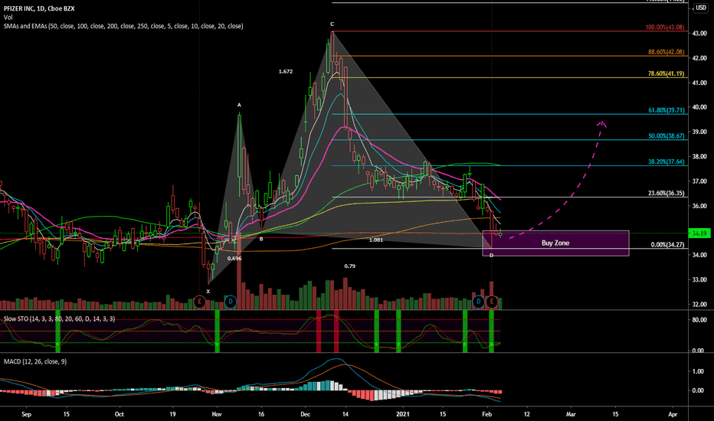This screenshot has height=421, width=714.
Task: Click the Nov date axis label
Action: tap(217, 414)
